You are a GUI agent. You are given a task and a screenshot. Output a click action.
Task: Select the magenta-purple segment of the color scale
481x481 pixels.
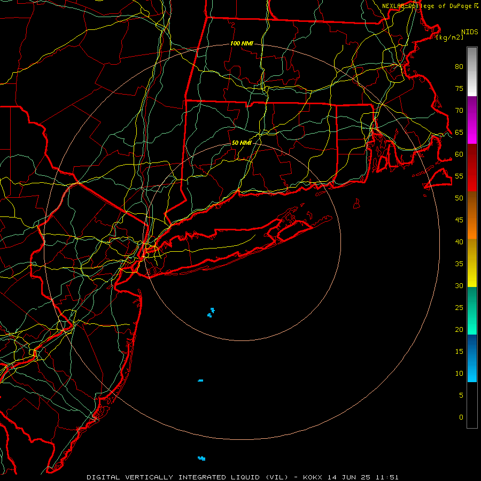[472, 120]
